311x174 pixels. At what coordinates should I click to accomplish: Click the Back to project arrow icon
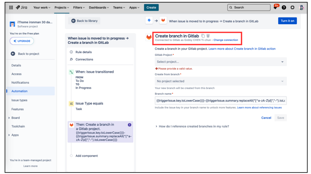[13, 54]
